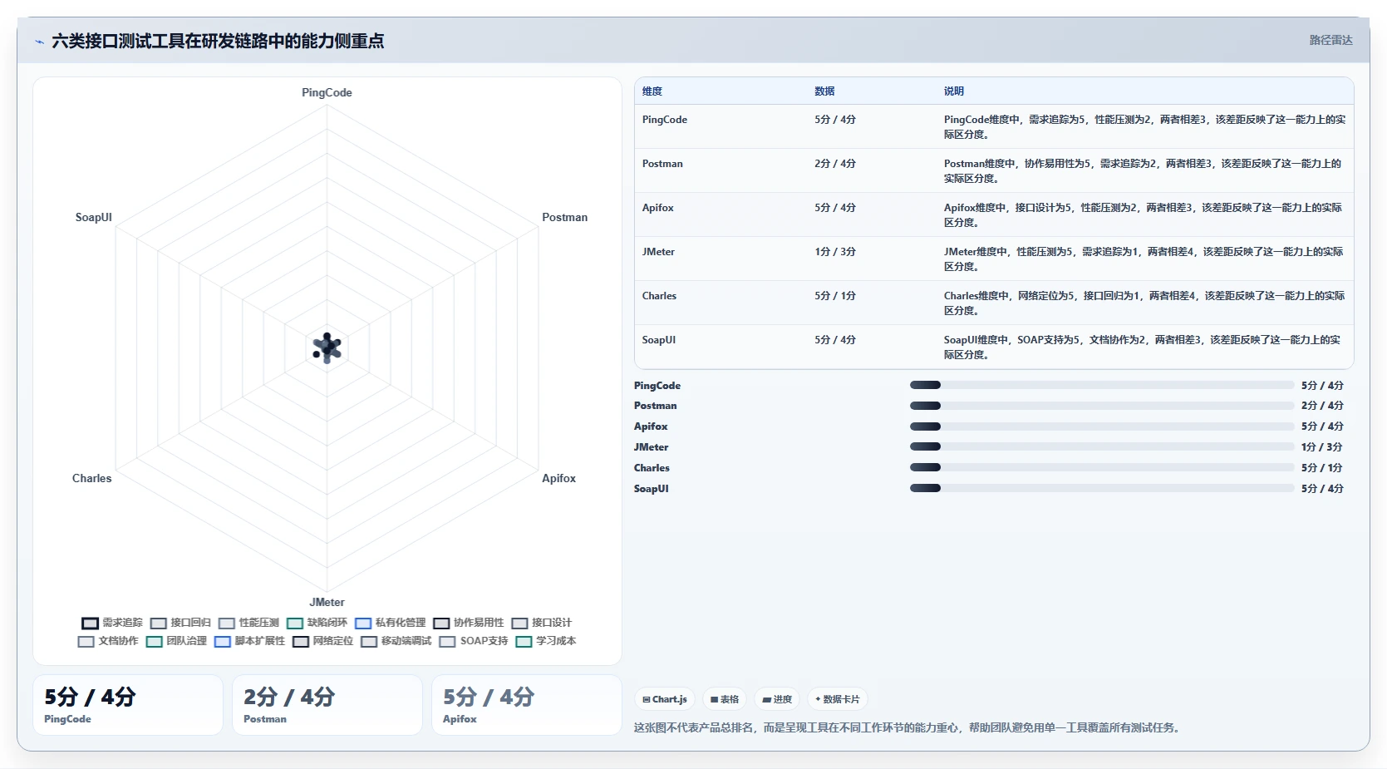
Task: Click the Apifox progress bar
Action: click(x=1102, y=426)
